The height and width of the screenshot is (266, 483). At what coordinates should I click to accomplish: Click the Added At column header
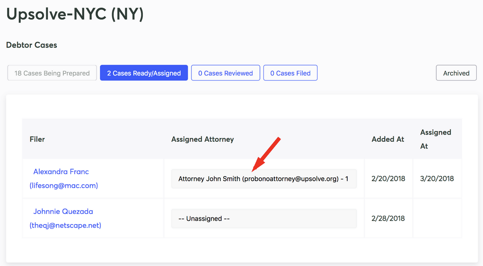pos(388,139)
